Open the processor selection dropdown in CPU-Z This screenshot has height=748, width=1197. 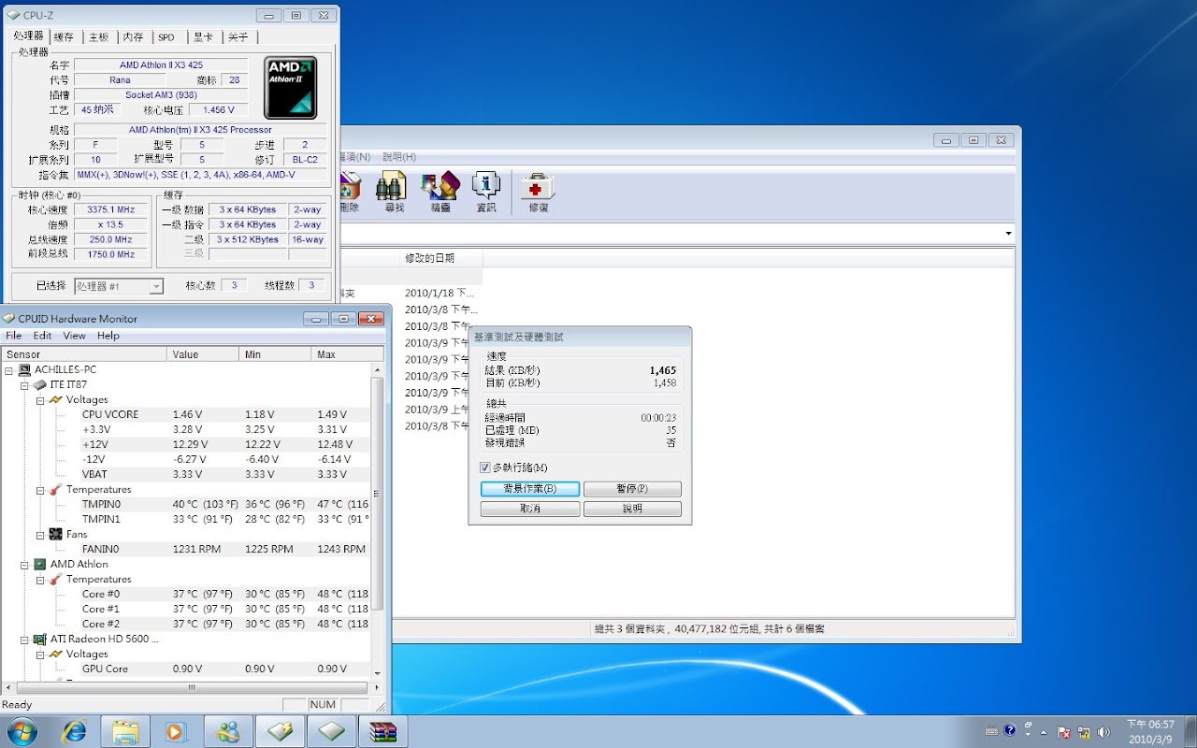[156, 286]
